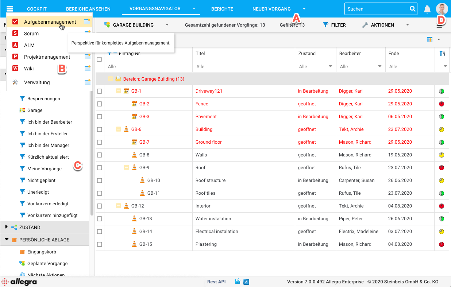The height and width of the screenshot is (287, 451).
Task: Click the grid layout view icon
Action: pos(430,39)
